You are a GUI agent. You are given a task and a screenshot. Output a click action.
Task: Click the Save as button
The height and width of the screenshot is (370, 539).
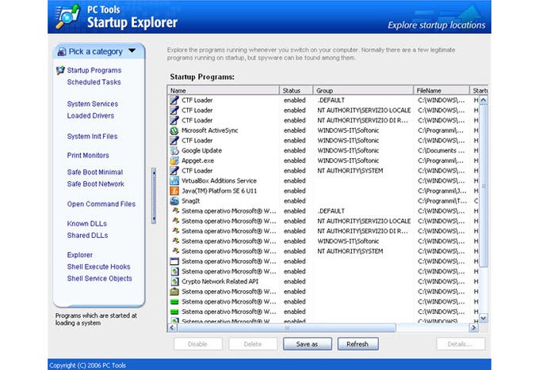308,344
